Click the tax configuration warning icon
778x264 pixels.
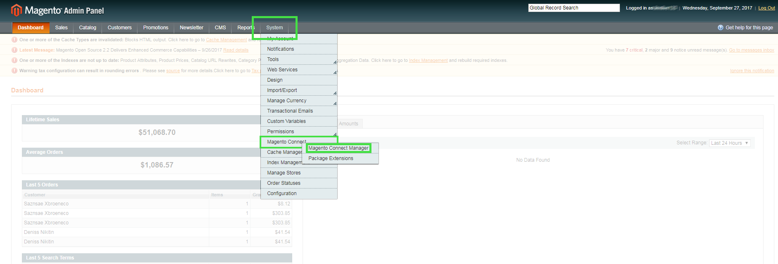pos(14,71)
